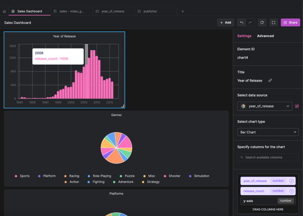Select the year_of_release column chip

268,181
